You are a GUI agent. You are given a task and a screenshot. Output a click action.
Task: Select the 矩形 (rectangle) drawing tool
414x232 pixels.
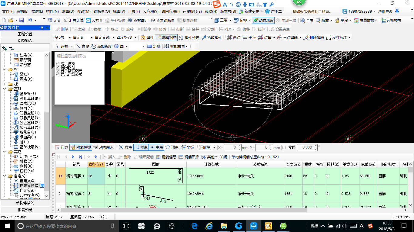(x=154, y=46)
